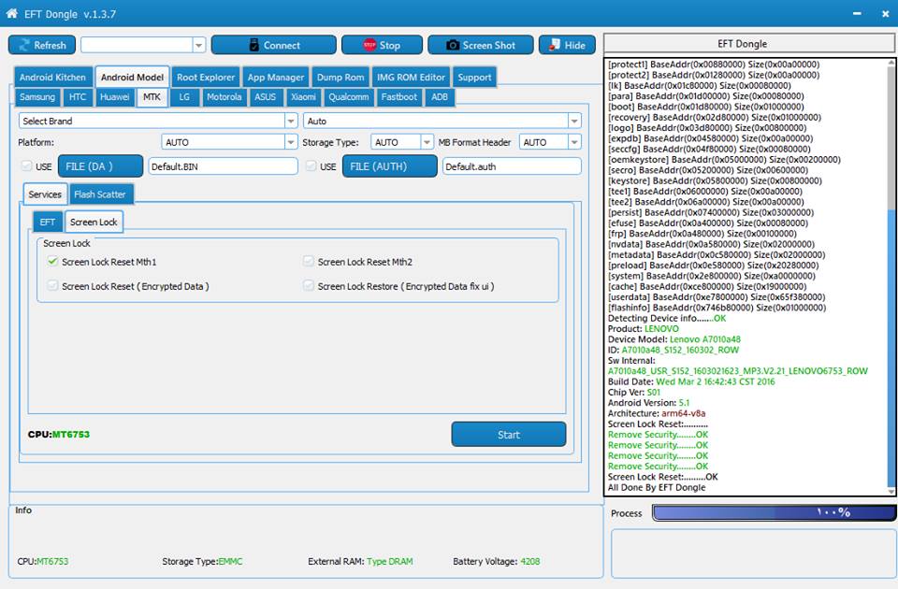Click the 'Storage Type:EMMC' status text
Image resolution: width=898 pixels, height=589 pixels.
tap(202, 562)
